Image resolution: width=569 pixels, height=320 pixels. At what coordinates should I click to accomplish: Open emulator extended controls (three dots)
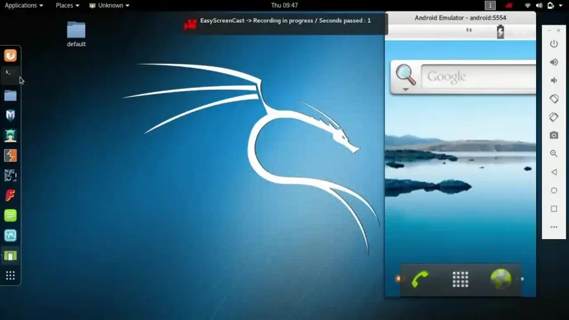coord(554,227)
